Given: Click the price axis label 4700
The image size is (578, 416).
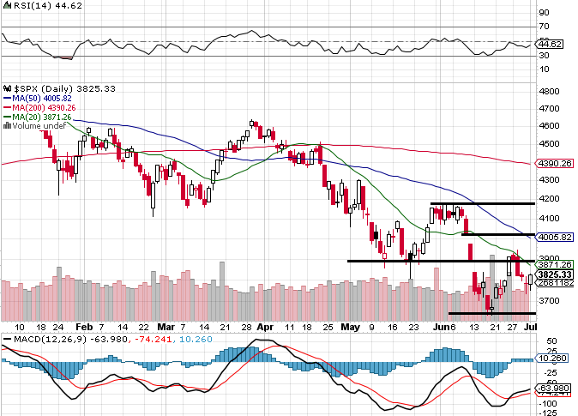Looking at the screenshot, I should click(549, 108).
